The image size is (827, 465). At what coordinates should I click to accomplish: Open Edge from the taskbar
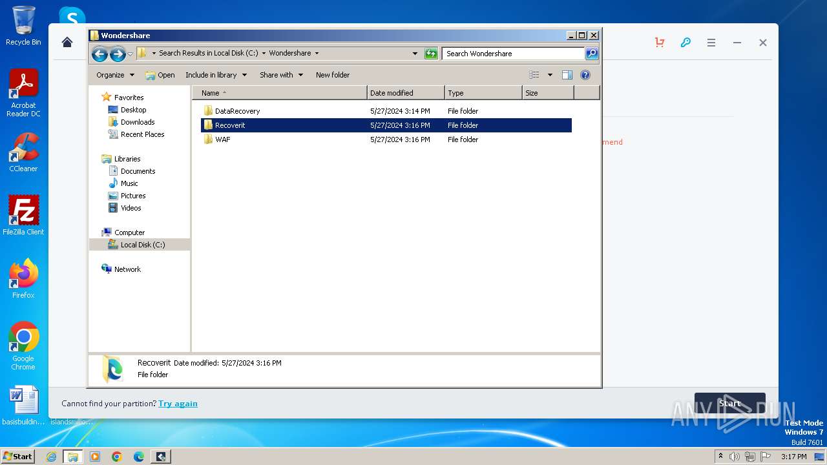[x=139, y=457]
